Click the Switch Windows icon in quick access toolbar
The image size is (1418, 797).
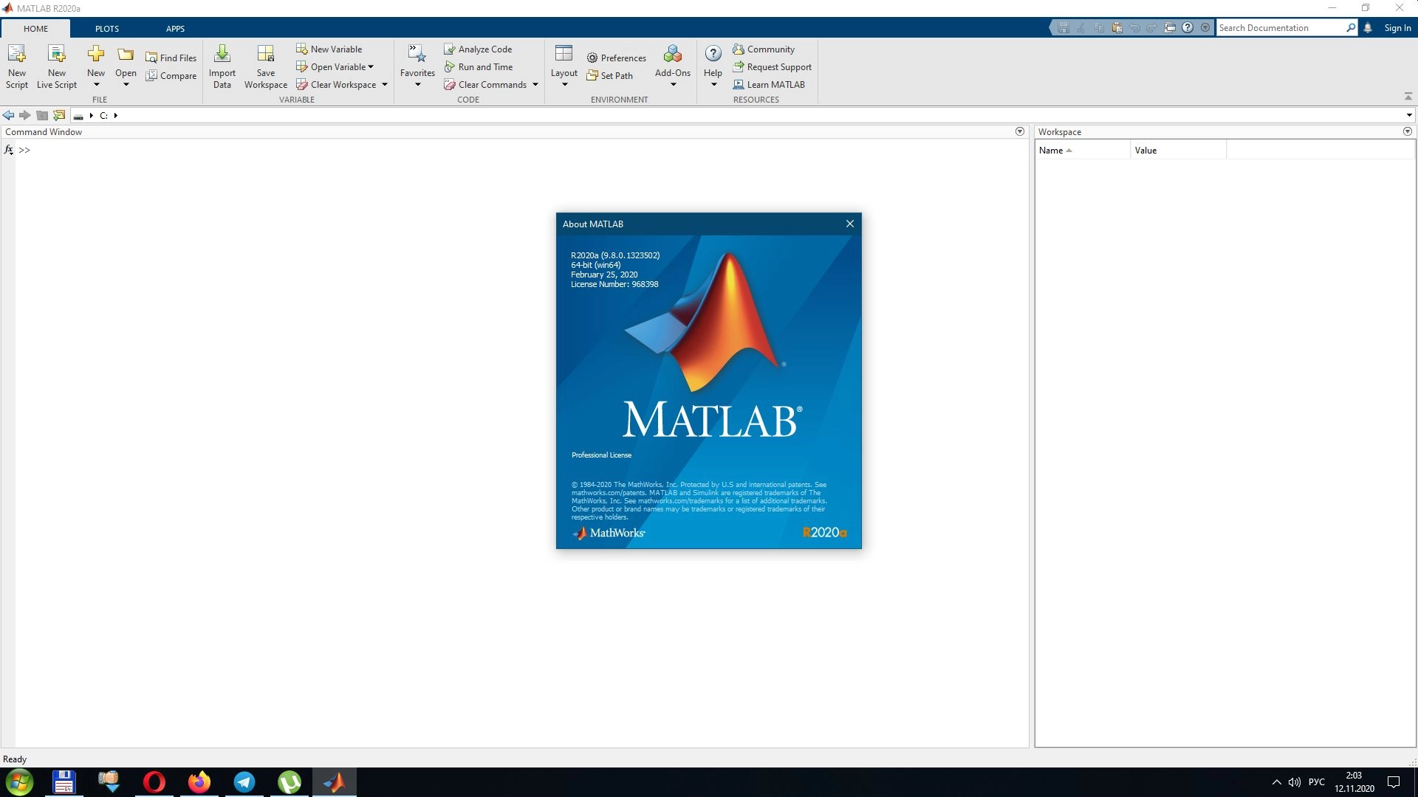click(x=1170, y=27)
